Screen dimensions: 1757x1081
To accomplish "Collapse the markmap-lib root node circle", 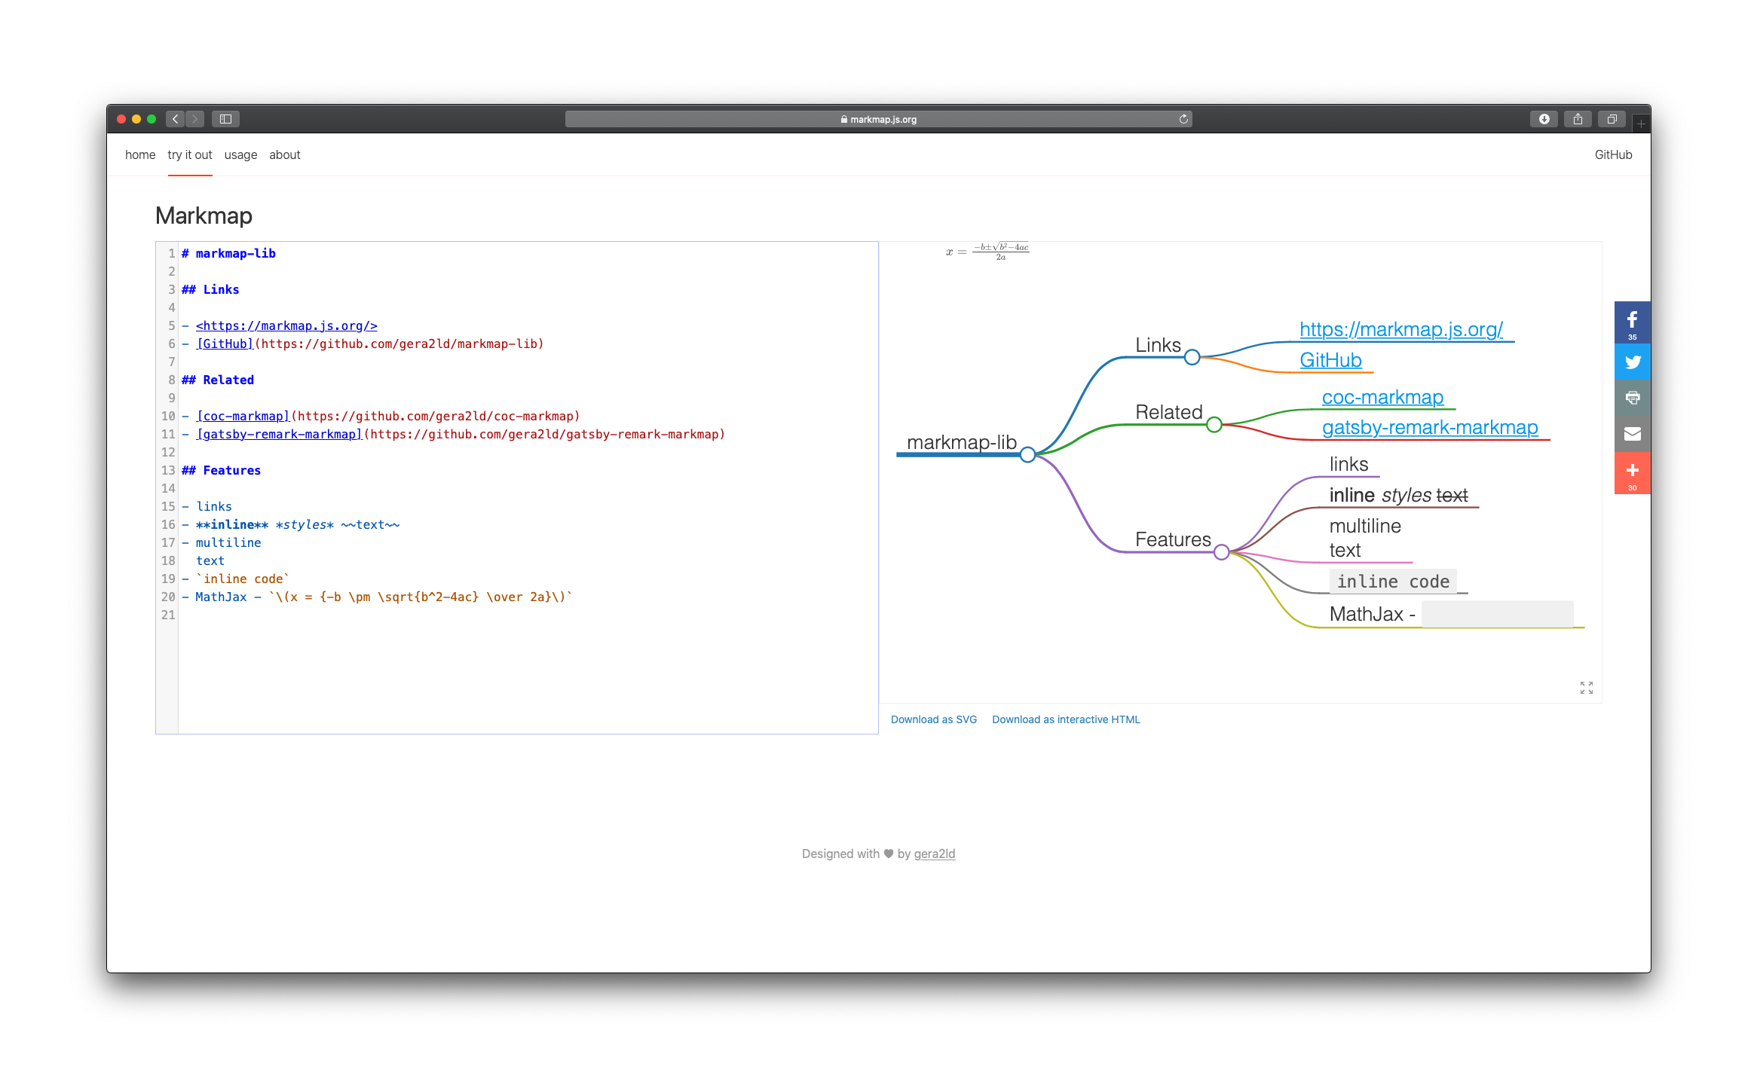I will click(x=1027, y=454).
